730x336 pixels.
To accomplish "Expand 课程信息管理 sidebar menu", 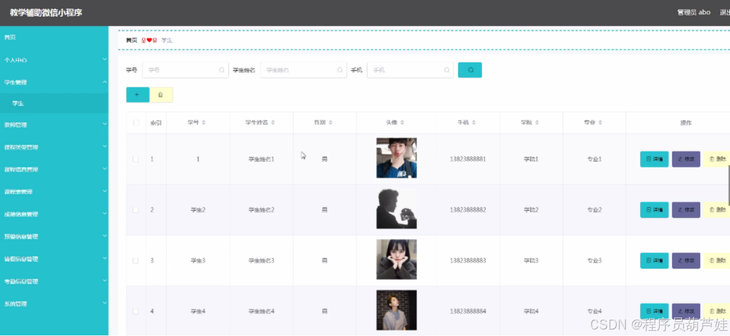I will coord(54,170).
